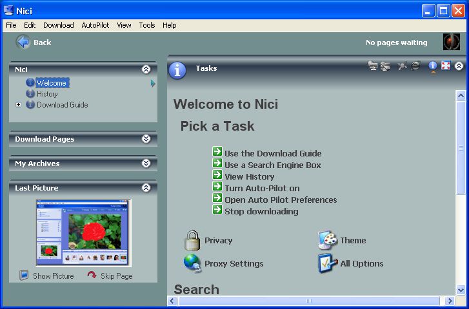Click the small arrow right of Welcome
Viewport: 469px width, 309px height.
pyautogui.click(x=153, y=83)
